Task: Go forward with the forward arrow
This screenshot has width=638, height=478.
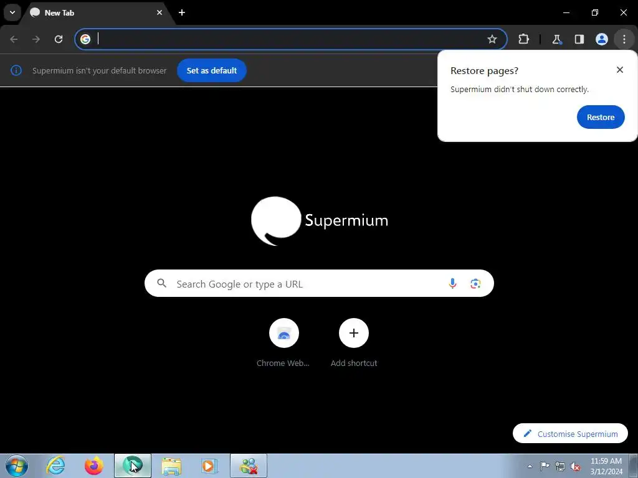Action: [36, 39]
